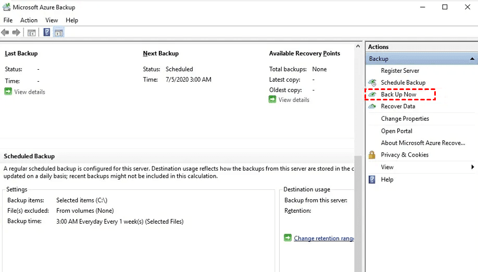Click the blue Help toolbar icon

[x=47, y=32]
